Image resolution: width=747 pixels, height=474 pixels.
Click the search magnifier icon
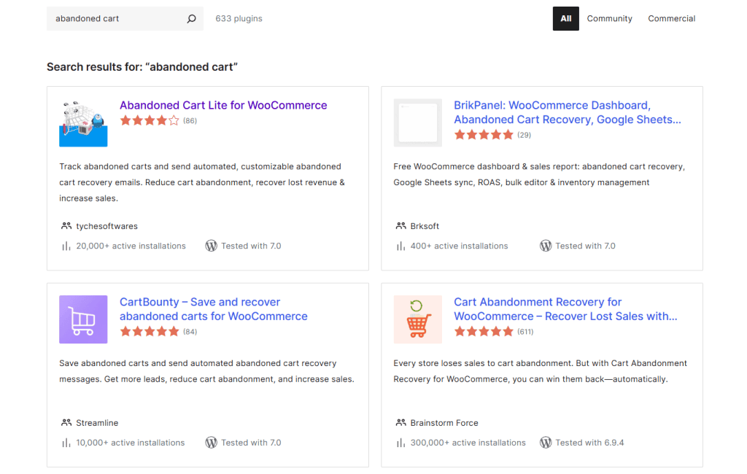pyautogui.click(x=192, y=18)
